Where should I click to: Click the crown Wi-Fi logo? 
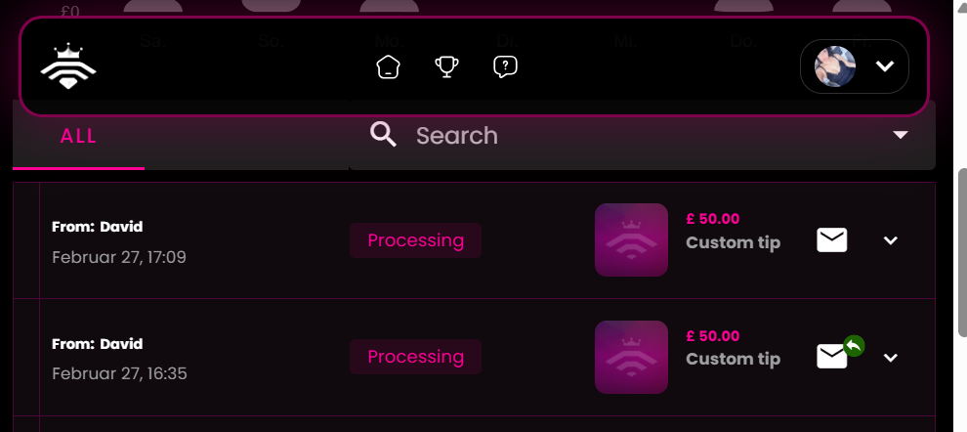tap(67, 66)
